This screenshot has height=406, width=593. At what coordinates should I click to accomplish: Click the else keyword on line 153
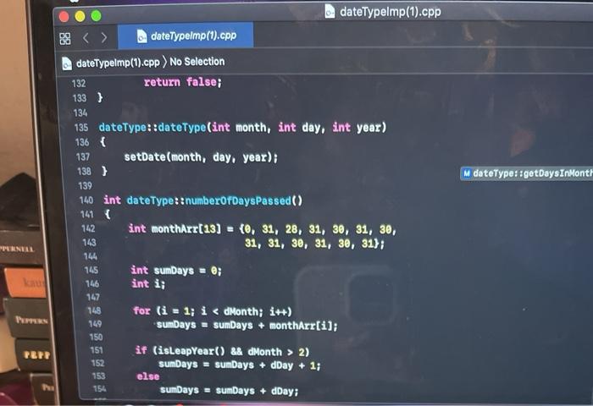148,376
